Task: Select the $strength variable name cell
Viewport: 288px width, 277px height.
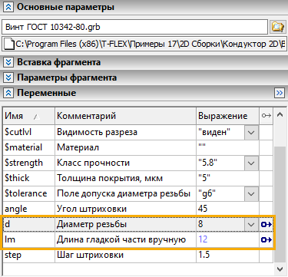Action: 29,163
